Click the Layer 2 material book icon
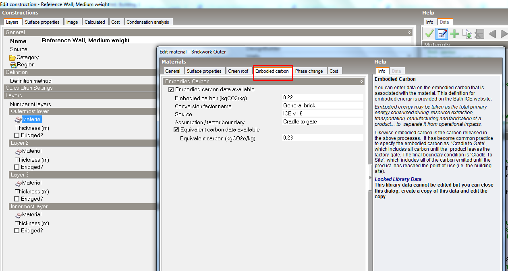This screenshot has width=508, height=271. 18,151
